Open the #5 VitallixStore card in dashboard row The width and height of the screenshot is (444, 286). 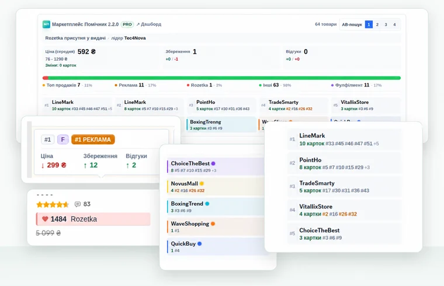(x=366, y=105)
